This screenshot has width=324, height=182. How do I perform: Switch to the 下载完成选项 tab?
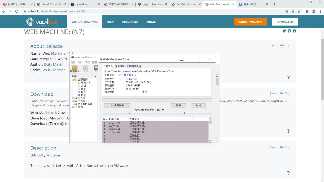(x=134, y=66)
